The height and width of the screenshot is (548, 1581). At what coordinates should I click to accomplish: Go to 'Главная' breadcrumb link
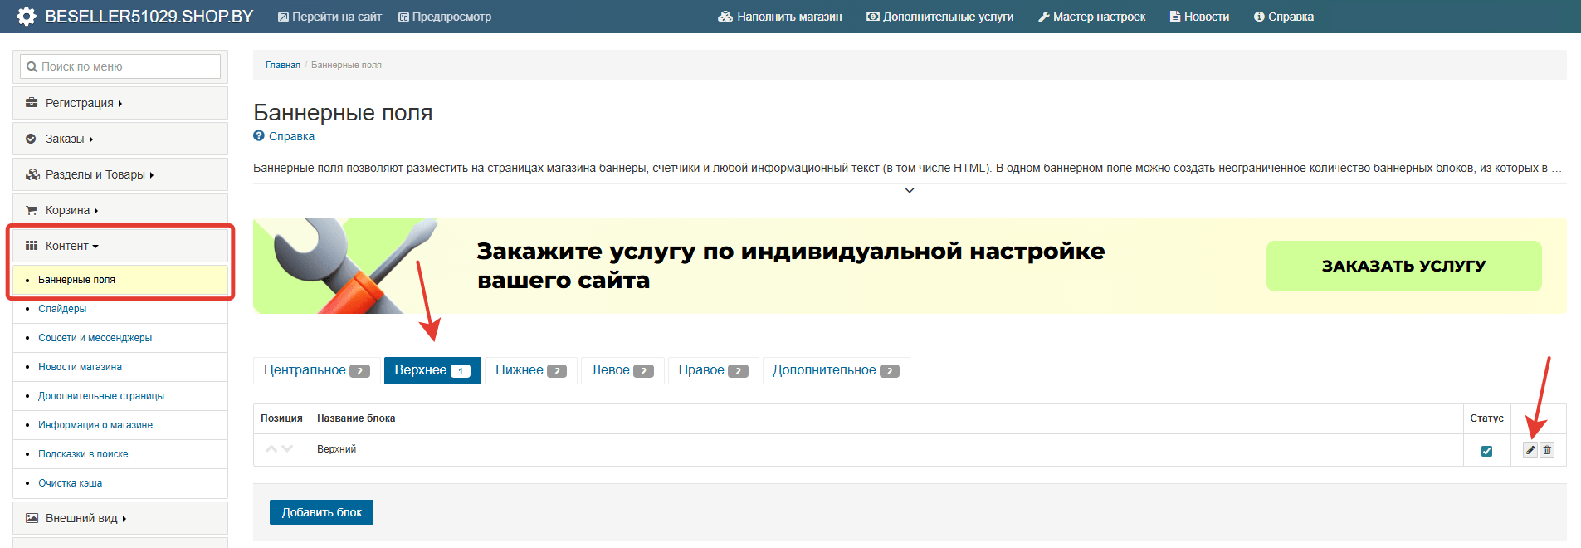[283, 65]
